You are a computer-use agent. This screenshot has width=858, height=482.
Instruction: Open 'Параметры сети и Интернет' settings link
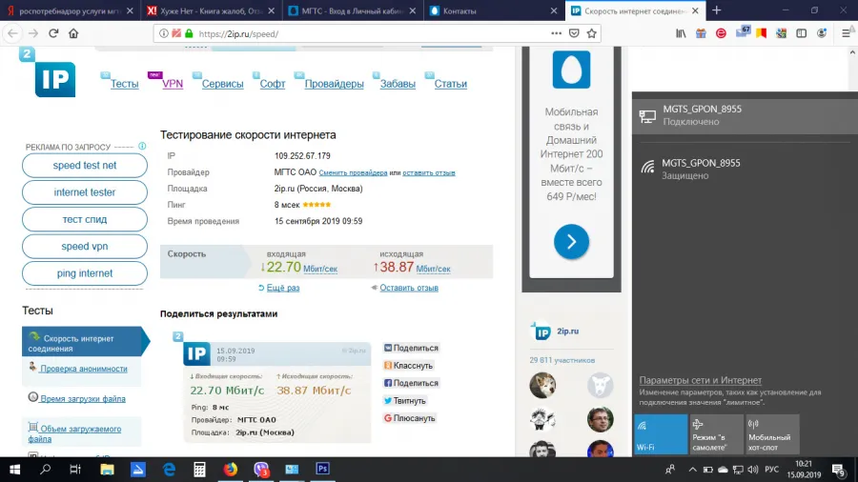pyautogui.click(x=700, y=380)
